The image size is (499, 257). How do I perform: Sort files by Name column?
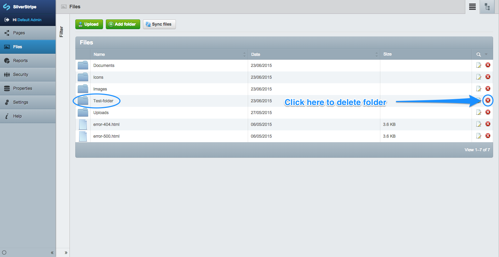(99, 54)
